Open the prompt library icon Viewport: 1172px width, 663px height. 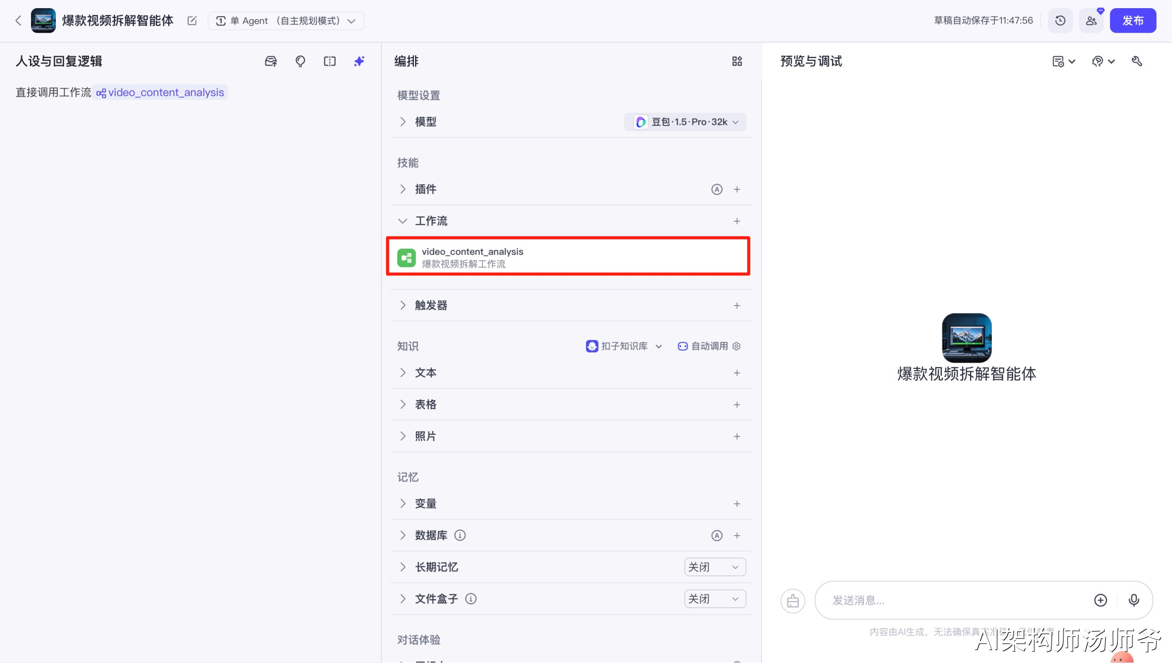tap(271, 61)
